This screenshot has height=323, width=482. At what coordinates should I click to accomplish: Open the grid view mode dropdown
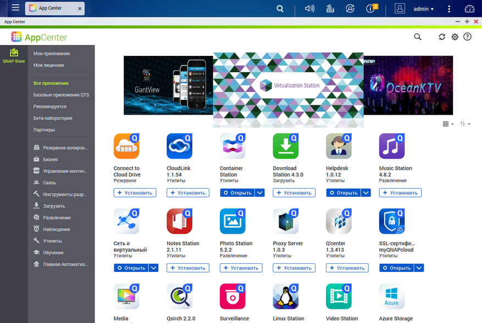coord(448,123)
